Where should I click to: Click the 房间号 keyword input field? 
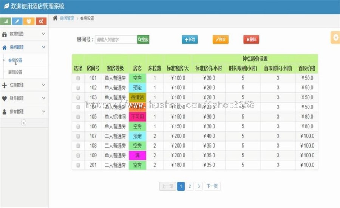[x=116, y=39]
